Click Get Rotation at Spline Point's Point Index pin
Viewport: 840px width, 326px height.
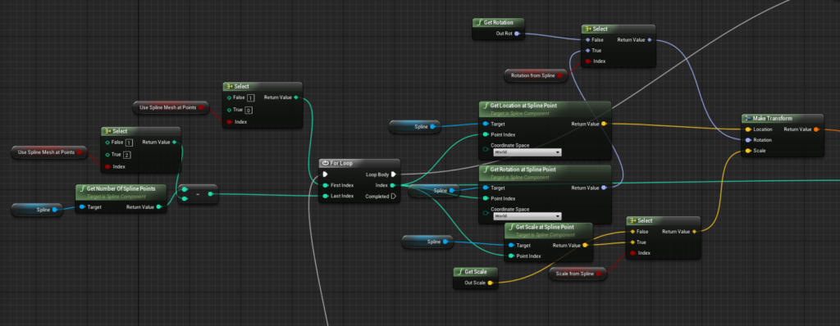(486, 198)
